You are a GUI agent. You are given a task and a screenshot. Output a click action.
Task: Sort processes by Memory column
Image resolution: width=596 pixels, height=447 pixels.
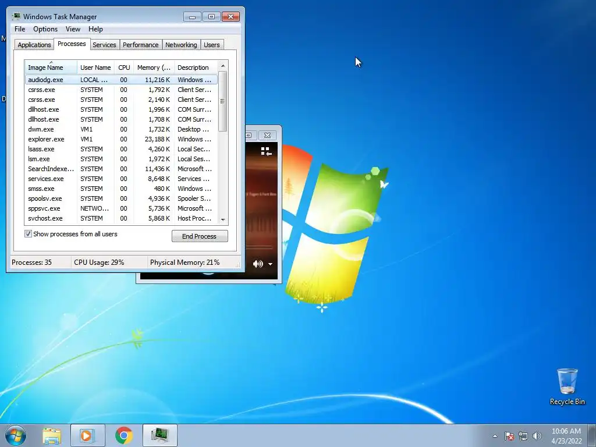point(154,68)
